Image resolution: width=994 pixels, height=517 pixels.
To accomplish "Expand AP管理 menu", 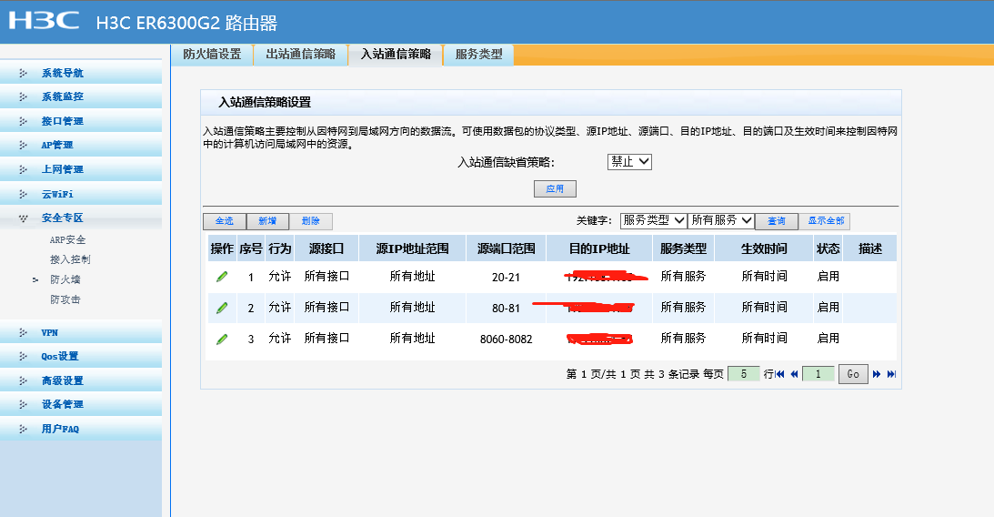I will [x=81, y=146].
